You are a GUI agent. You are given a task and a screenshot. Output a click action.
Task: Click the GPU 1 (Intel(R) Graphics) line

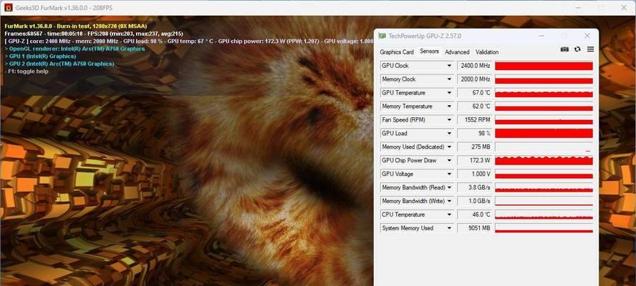(40, 56)
